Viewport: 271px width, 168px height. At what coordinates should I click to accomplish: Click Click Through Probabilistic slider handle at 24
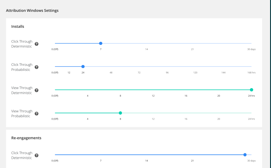pyautogui.click(x=83, y=66)
